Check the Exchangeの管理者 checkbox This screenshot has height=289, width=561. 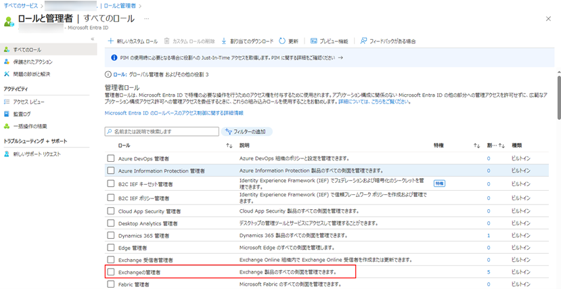click(x=111, y=272)
